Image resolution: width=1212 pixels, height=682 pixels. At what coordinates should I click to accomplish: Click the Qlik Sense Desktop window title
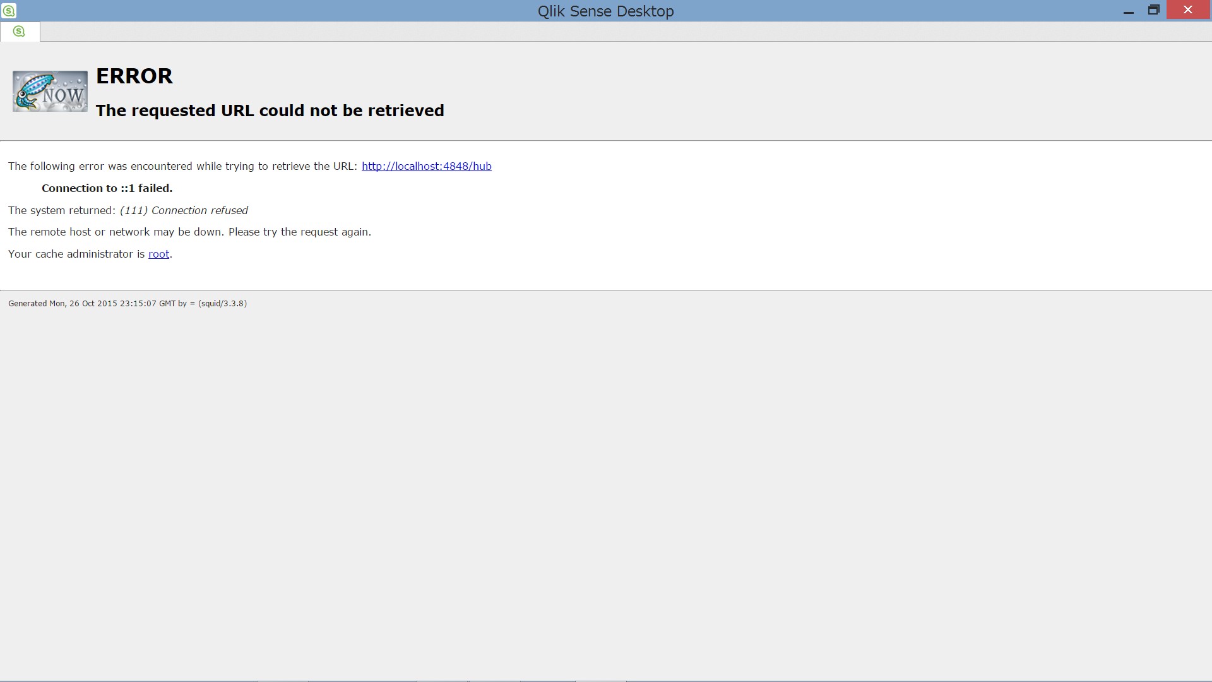(x=605, y=11)
